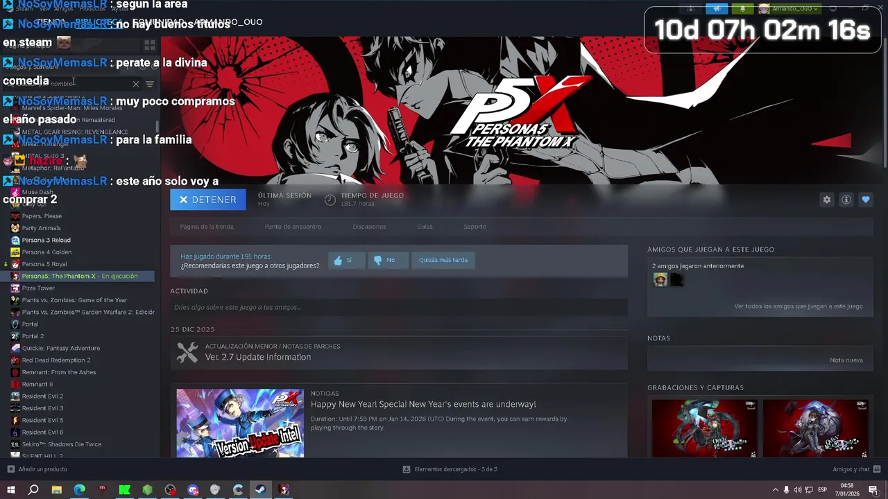Switch library to grid view icon
This screenshot has width=888, height=499.
[149, 46]
